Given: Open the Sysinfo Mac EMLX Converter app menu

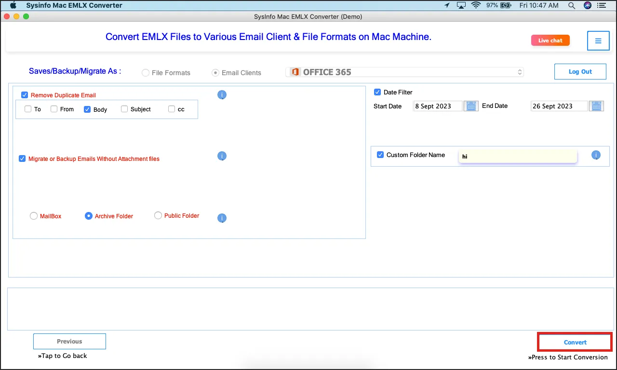Looking at the screenshot, I should click(74, 5).
